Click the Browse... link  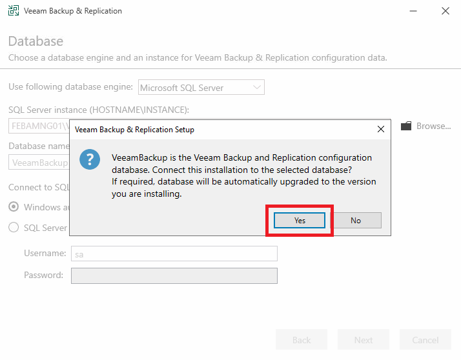tap(433, 126)
